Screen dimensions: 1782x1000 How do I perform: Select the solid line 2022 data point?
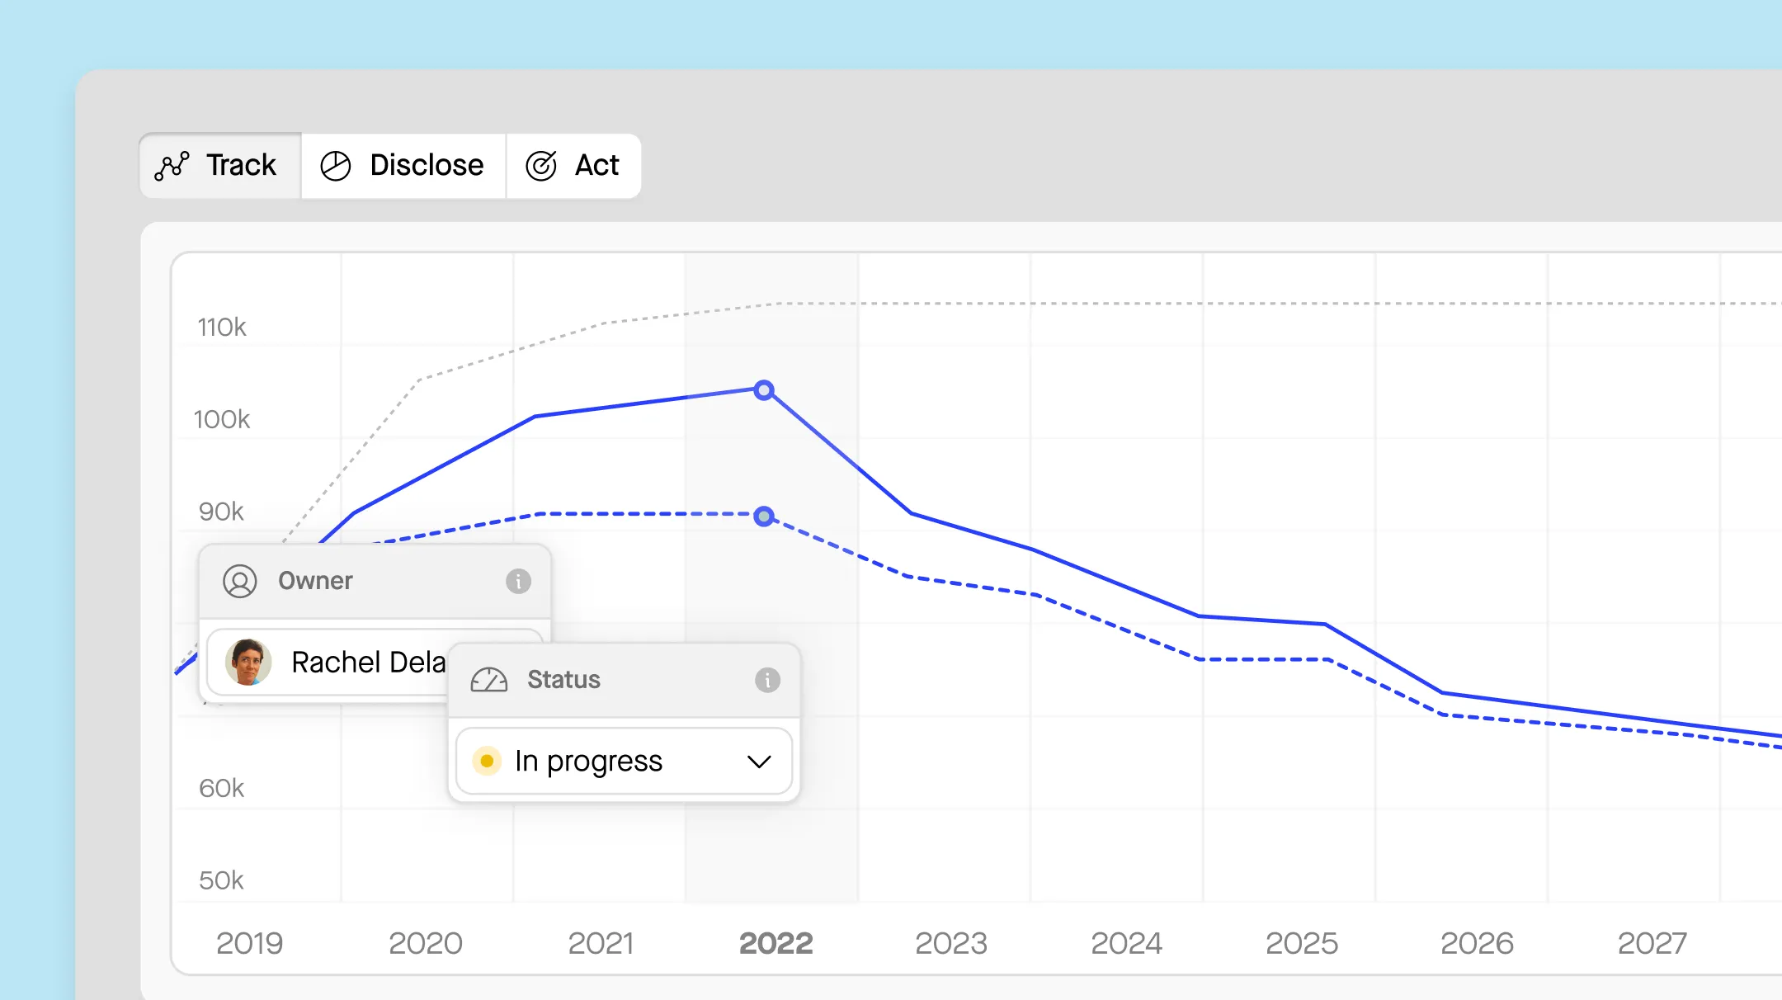(764, 390)
